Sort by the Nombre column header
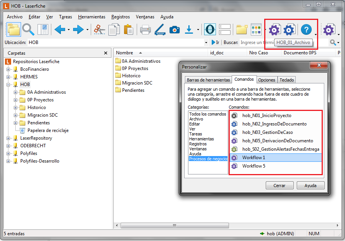 coord(160,53)
